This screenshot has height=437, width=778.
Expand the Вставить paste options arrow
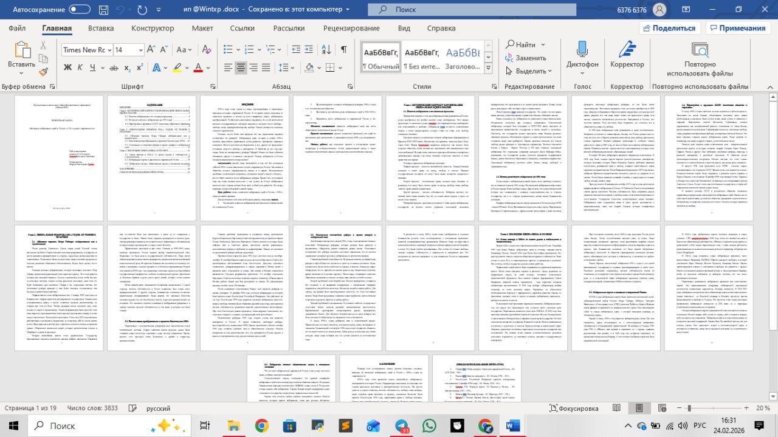(x=21, y=73)
